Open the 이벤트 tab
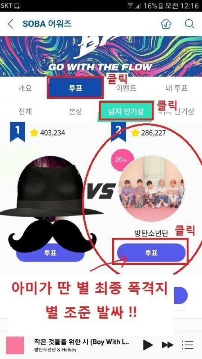202x359 pixels. click(126, 88)
